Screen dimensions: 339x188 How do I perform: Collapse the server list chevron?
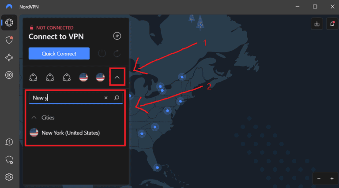pyautogui.click(x=117, y=77)
